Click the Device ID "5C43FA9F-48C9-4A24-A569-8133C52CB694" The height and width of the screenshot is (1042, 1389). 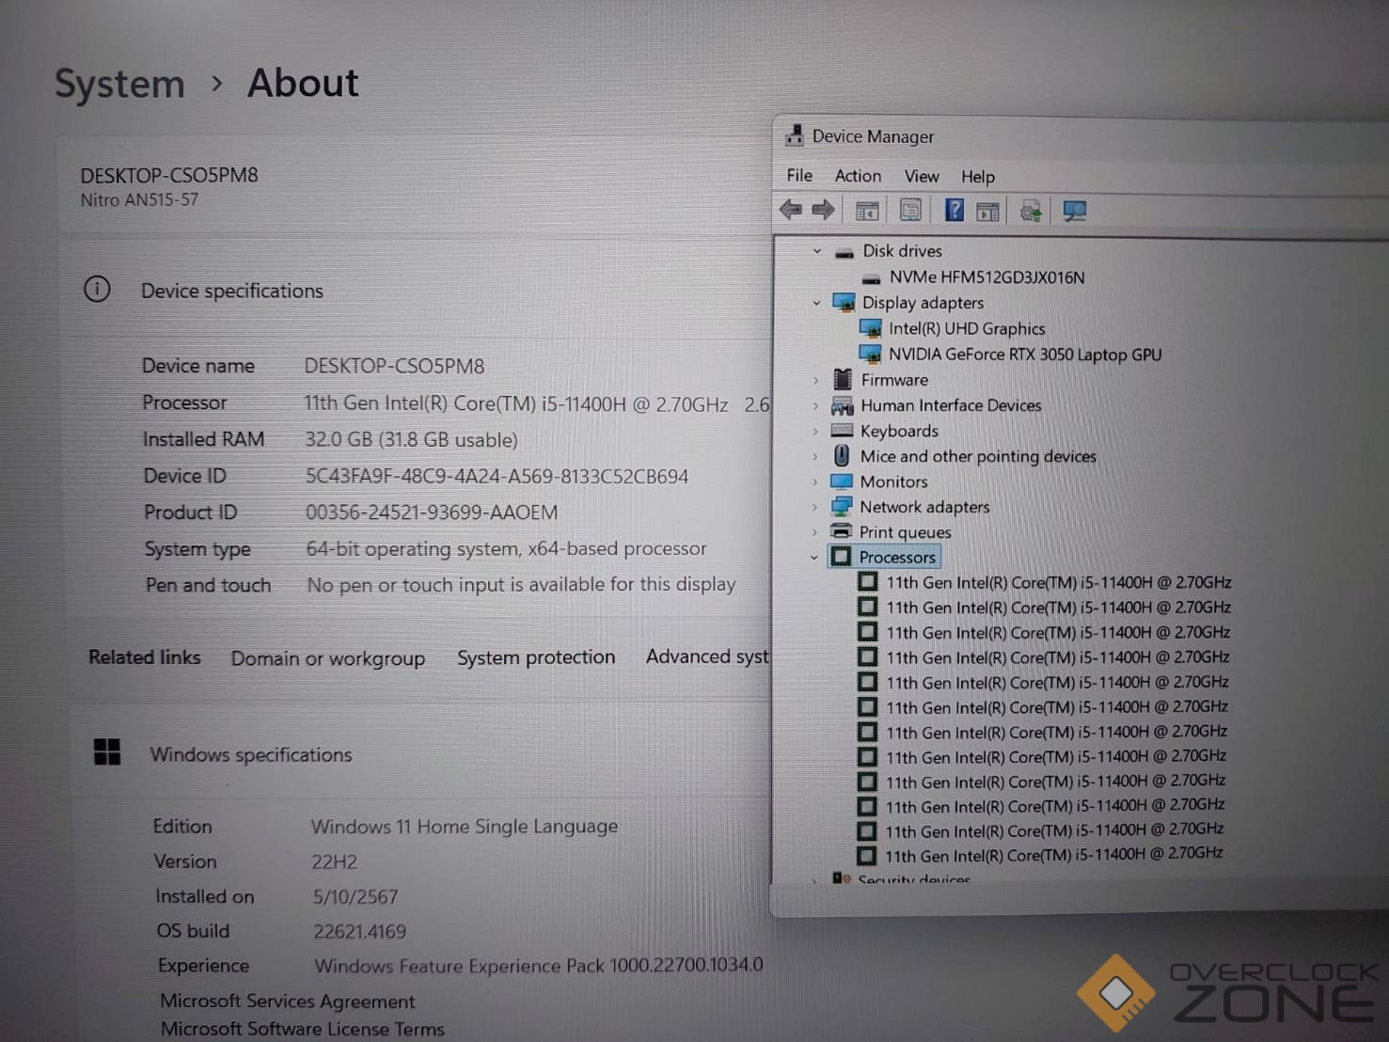pyautogui.click(x=497, y=477)
